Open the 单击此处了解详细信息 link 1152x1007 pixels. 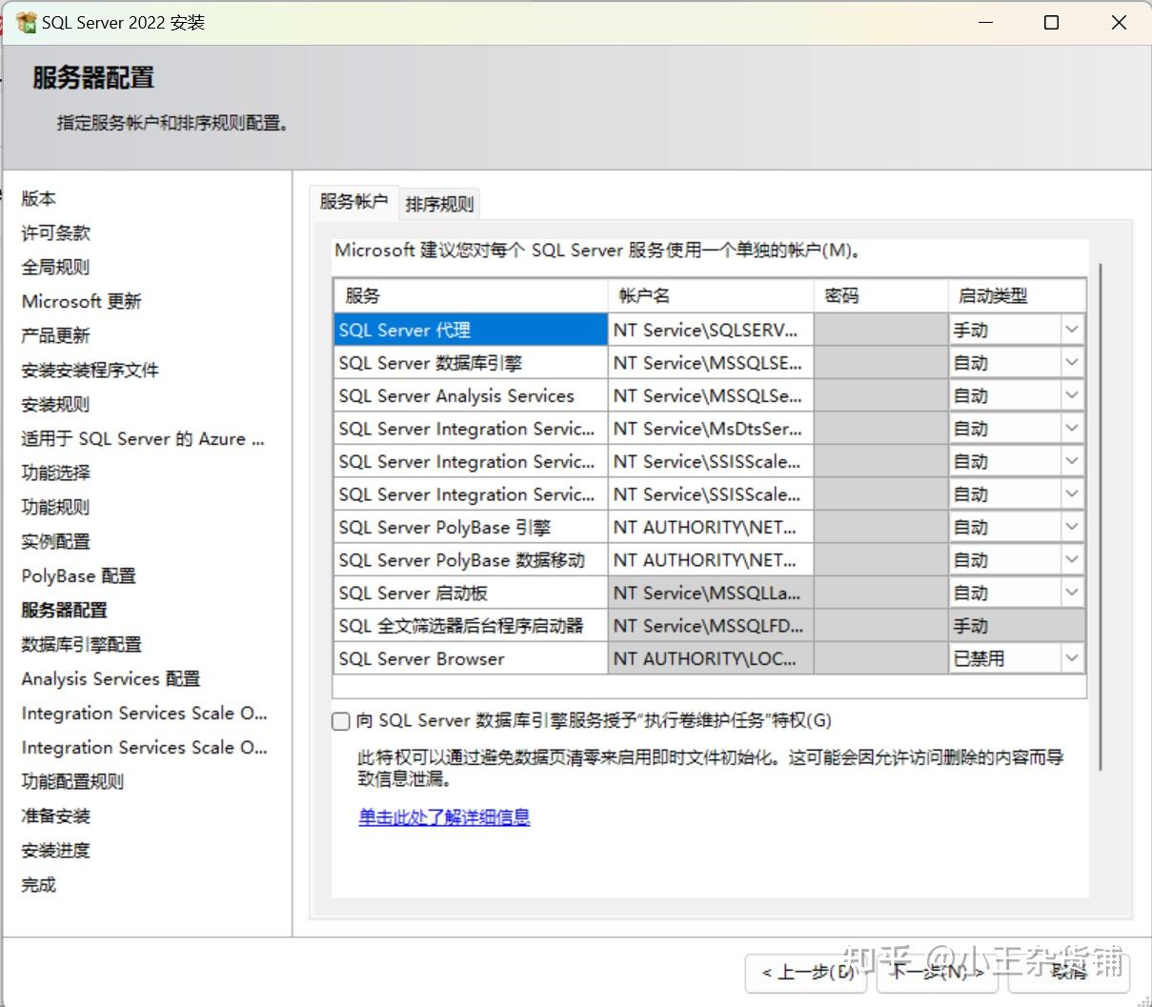[x=444, y=817]
